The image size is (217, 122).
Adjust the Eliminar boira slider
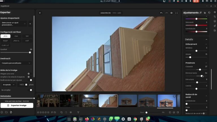coord(196,76)
